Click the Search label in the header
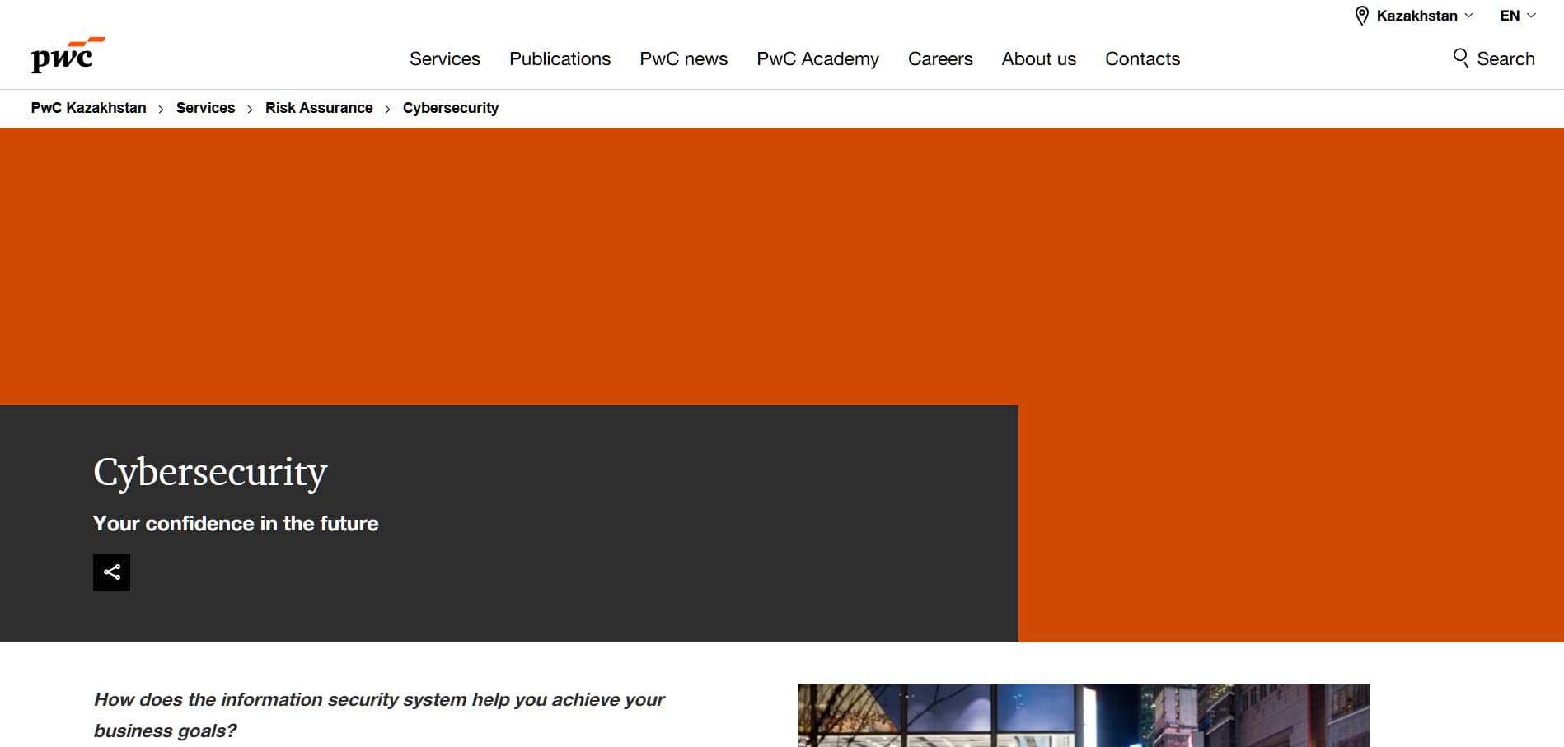This screenshot has width=1564, height=747. tap(1506, 58)
